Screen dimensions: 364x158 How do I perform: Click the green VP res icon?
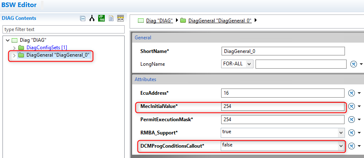click(x=101, y=18)
